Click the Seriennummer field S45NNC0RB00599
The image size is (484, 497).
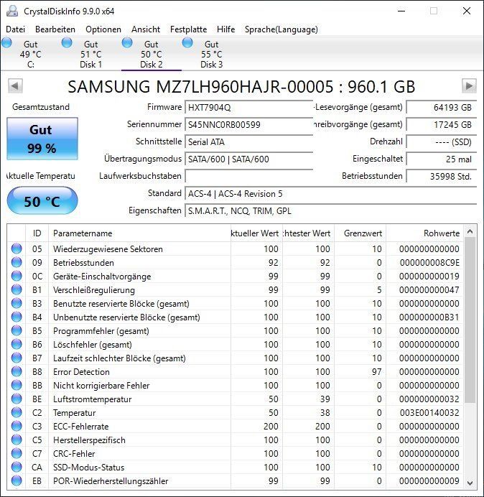point(248,124)
